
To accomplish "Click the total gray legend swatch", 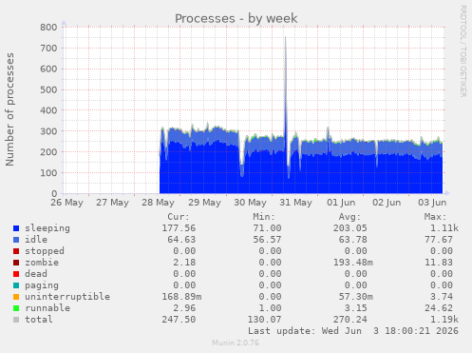I will (x=16, y=320).
